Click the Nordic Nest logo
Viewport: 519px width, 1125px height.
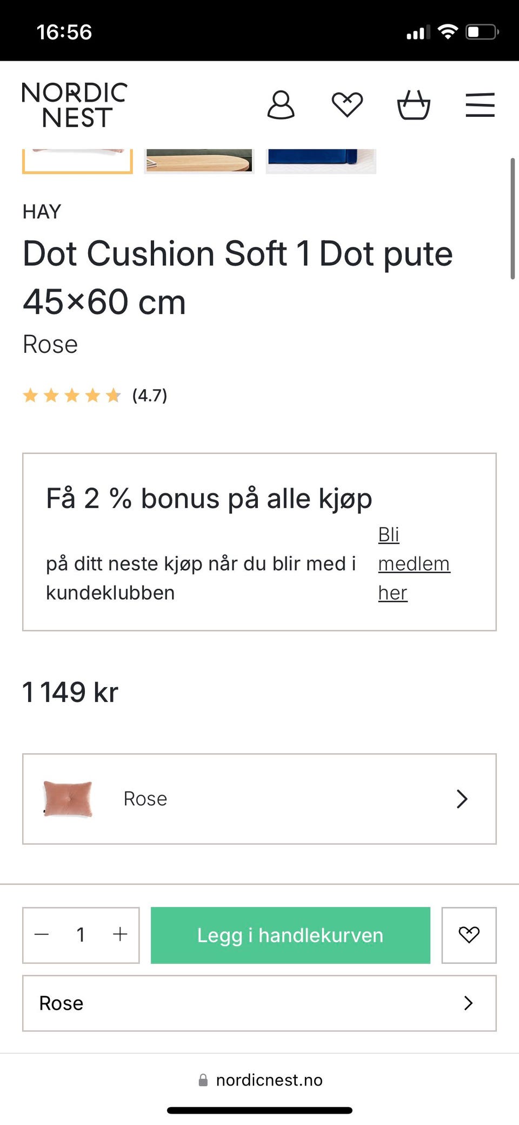(75, 105)
